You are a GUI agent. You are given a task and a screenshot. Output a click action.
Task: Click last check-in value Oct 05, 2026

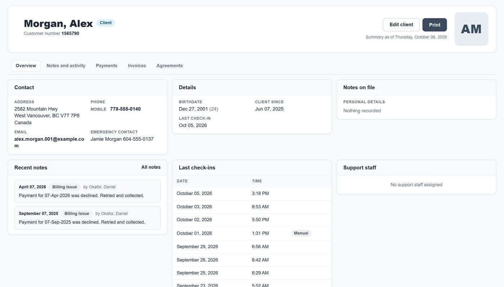[x=193, y=125]
